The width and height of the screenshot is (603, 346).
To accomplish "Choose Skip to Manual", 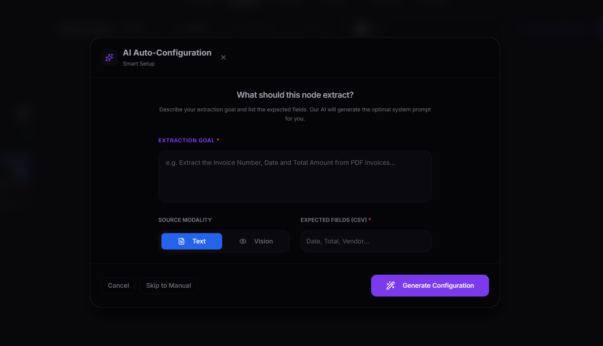I will [168, 286].
